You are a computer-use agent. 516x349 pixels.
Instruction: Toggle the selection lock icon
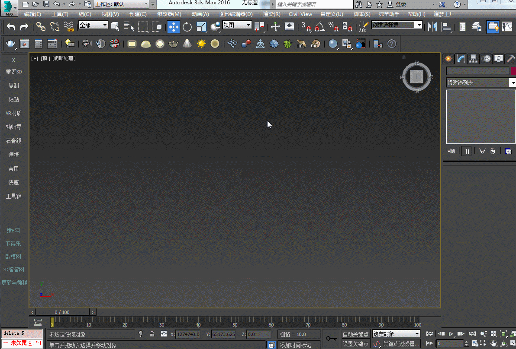pos(152,334)
